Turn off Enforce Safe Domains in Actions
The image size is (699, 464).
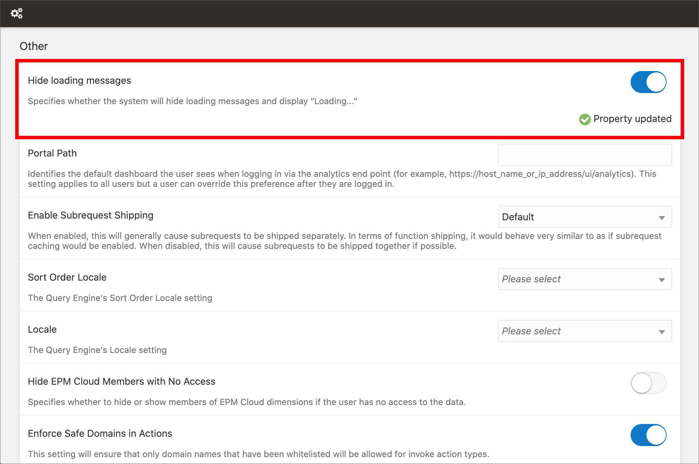648,435
